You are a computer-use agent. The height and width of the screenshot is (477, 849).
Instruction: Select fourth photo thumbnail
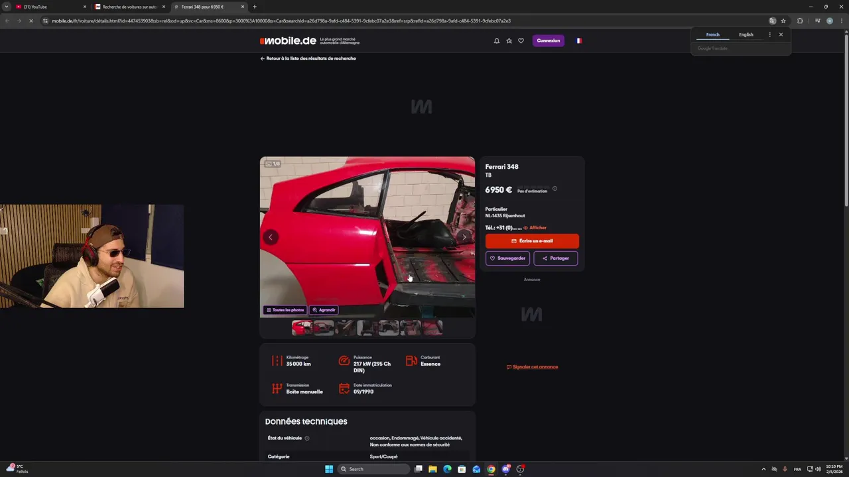(367, 327)
